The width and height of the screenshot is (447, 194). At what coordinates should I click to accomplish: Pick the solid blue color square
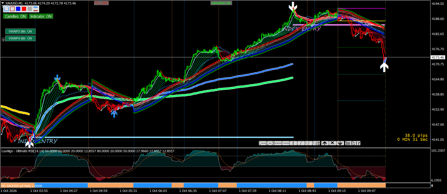[18, 9]
